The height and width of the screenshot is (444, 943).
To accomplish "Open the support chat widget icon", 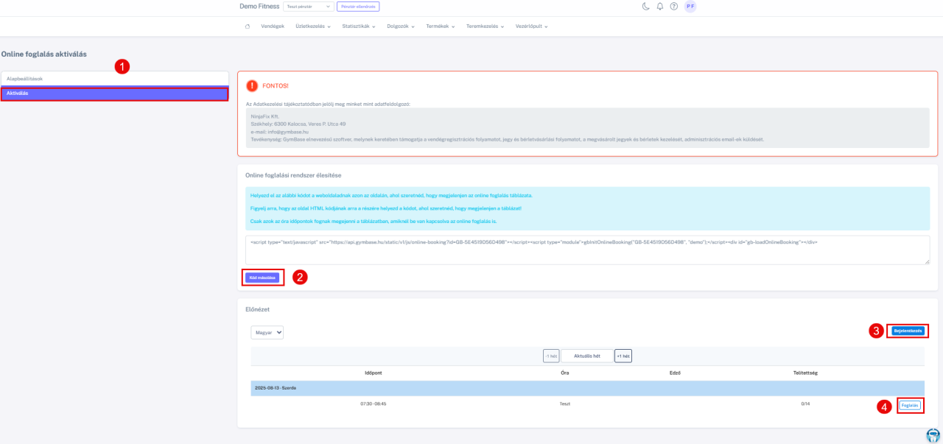I will tap(933, 434).
